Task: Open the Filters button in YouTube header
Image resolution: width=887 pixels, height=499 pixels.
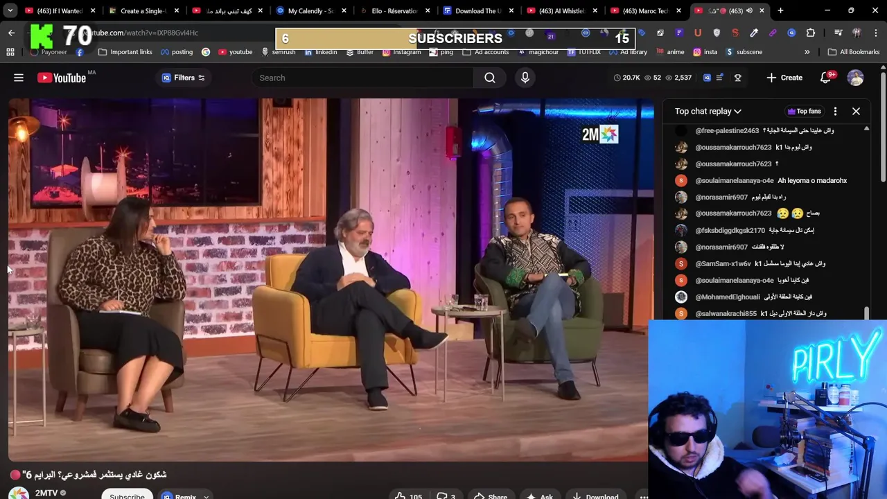Action: (x=183, y=78)
